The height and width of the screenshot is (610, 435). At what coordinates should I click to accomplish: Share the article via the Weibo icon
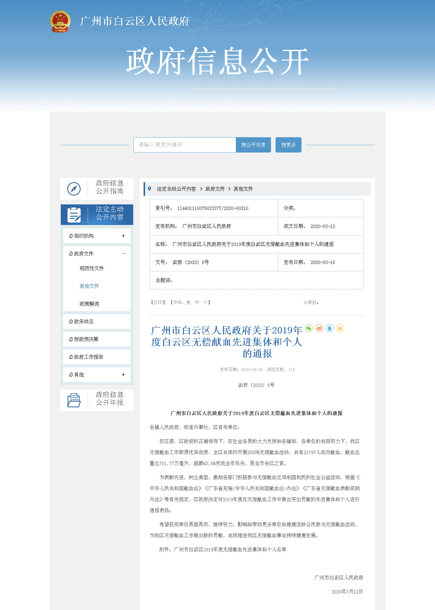click(x=319, y=328)
